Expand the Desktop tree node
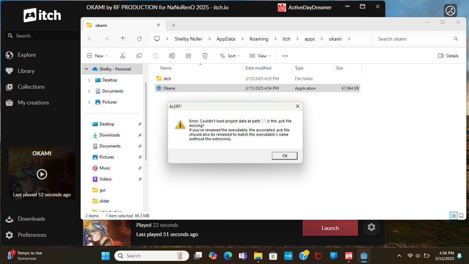 [89, 80]
